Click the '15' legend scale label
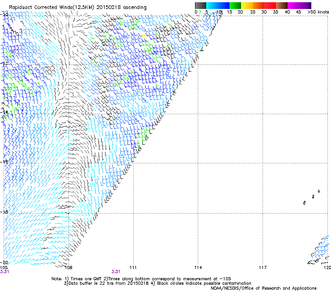The height and width of the screenshot is (291, 331). [x=229, y=12]
